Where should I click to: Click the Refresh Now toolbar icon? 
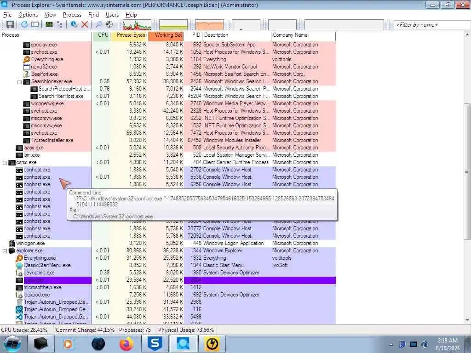[x=24, y=25]
